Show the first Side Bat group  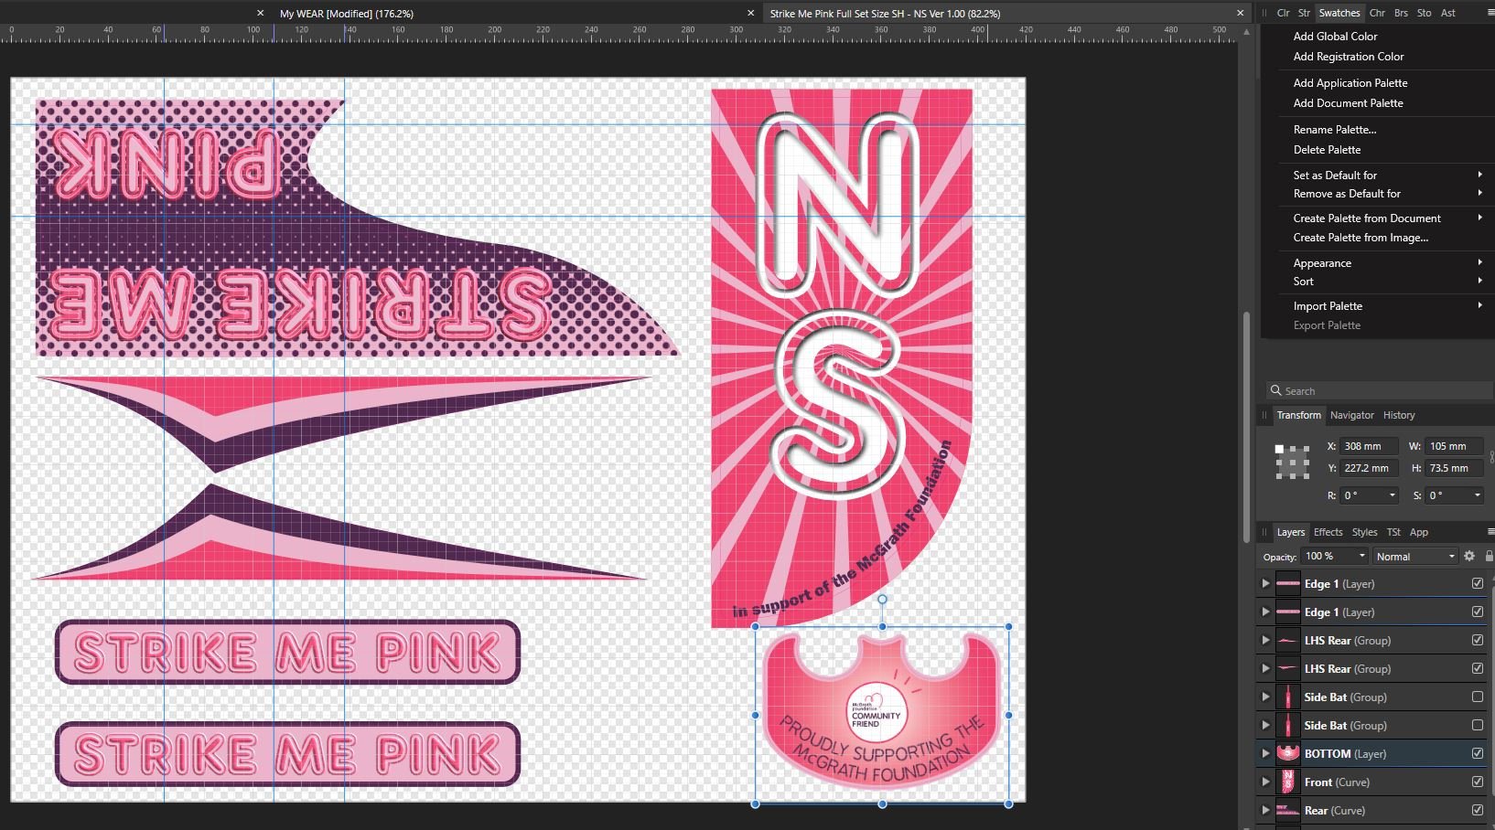point(1478,697)
